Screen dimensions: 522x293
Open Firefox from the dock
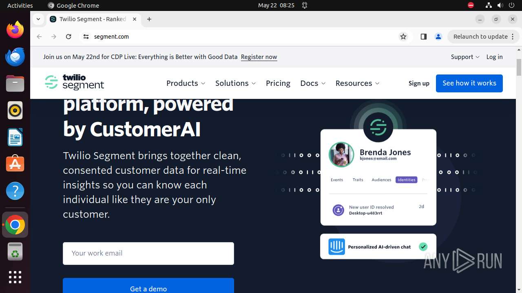15,30
